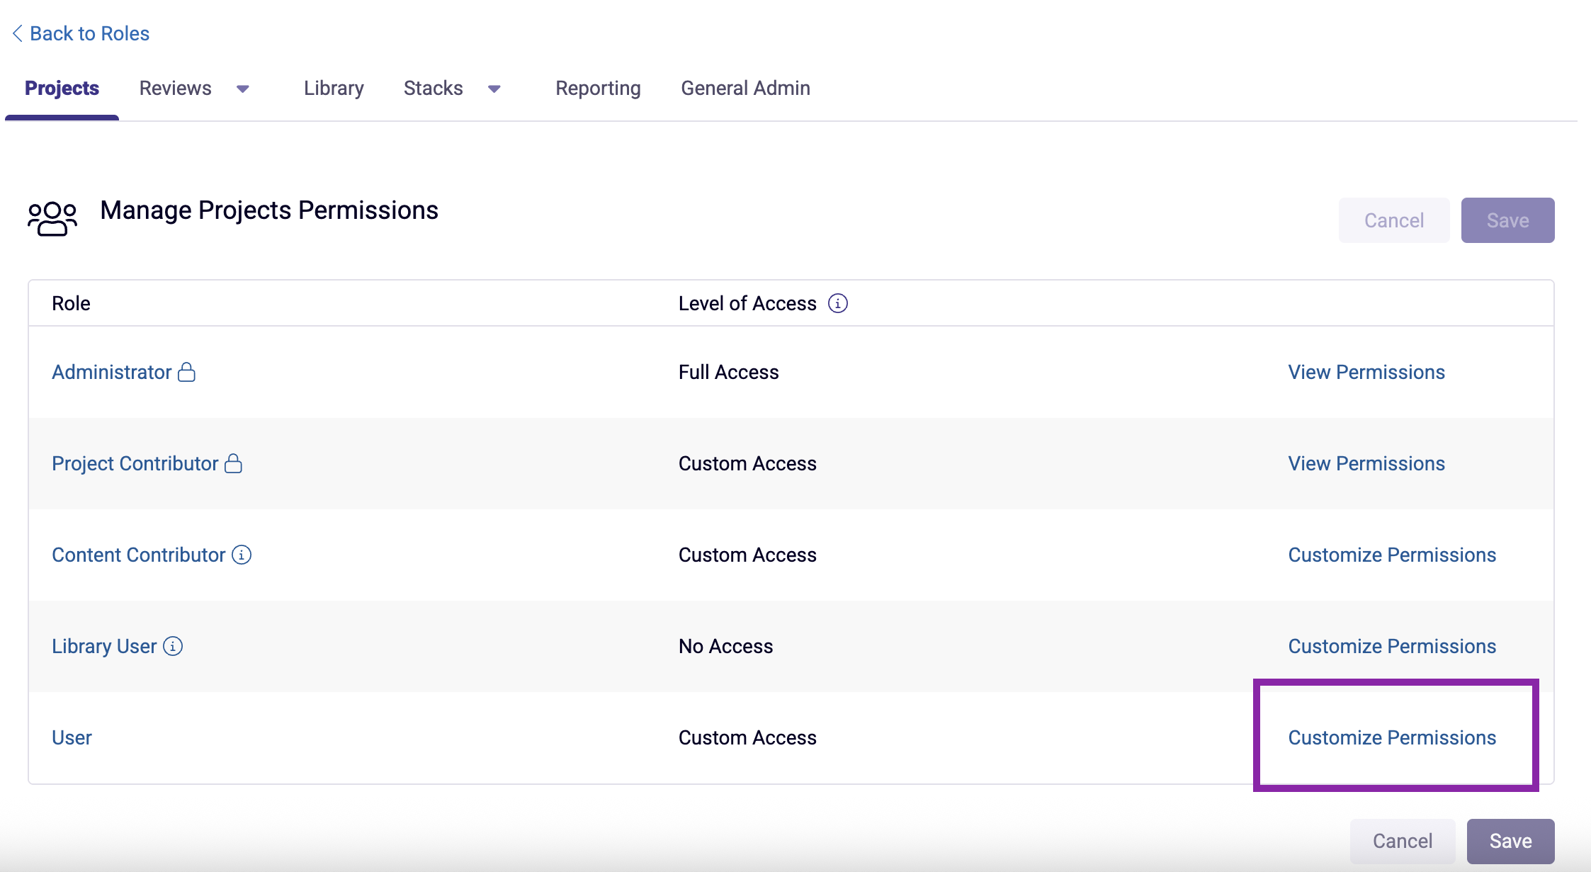Expand the Reviews tab dropdown arrow
Viewport: 1591px width, 872px height.
pyautogui.click(x=243, y=89)
